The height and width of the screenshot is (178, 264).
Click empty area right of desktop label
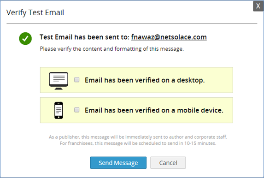point(219,80)
